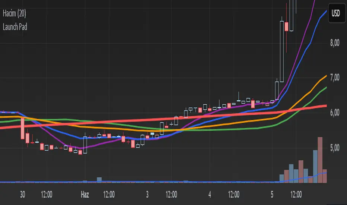
Task: Click the 8,00 price axis label
Action: (335, 42)
